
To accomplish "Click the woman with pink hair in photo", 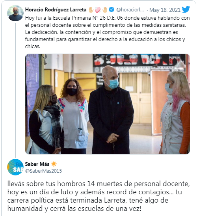I will coord(175,113).
